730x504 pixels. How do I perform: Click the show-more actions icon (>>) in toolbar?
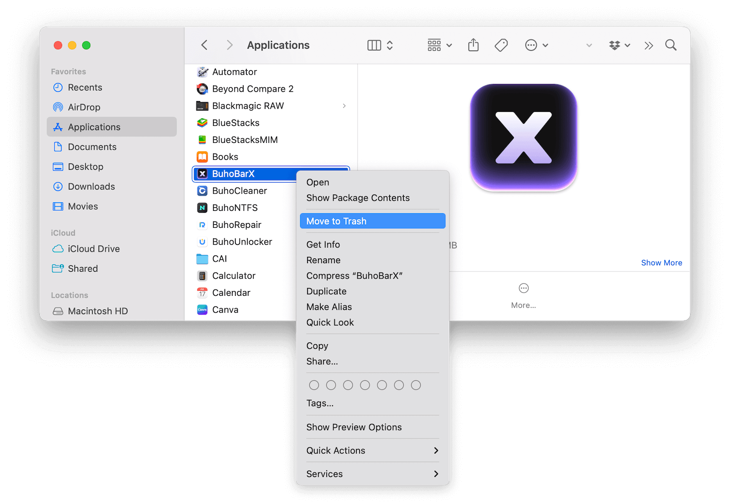[x=648, y=45]
